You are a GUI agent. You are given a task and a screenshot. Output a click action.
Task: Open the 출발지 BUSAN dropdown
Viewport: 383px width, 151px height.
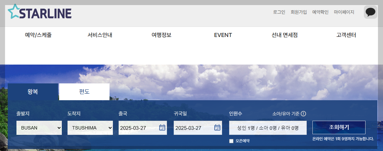pyautogui.click(x=39, y=128)
